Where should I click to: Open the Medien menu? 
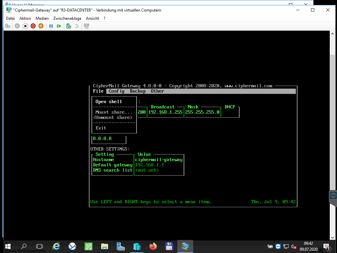(x=42, y=18)
